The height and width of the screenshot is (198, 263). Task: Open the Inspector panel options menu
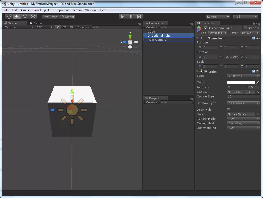[258, 24]
